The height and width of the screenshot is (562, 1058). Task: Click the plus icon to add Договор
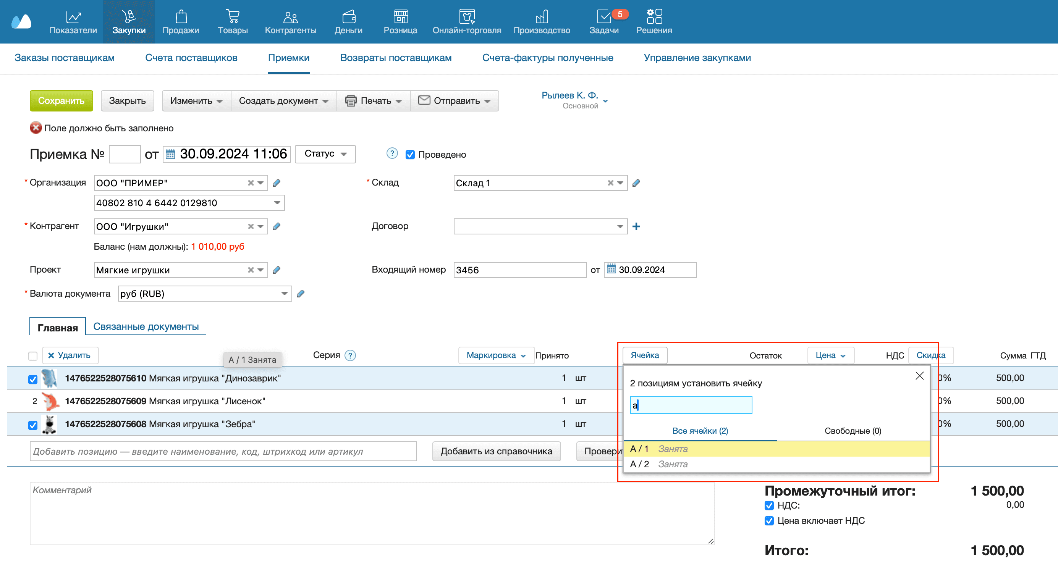click(636, 227)
